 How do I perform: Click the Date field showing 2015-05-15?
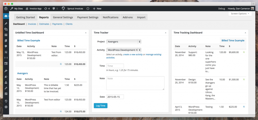coord(115,97)
